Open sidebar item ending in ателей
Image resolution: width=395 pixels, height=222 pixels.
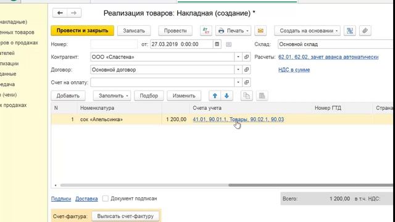(7, 53)
